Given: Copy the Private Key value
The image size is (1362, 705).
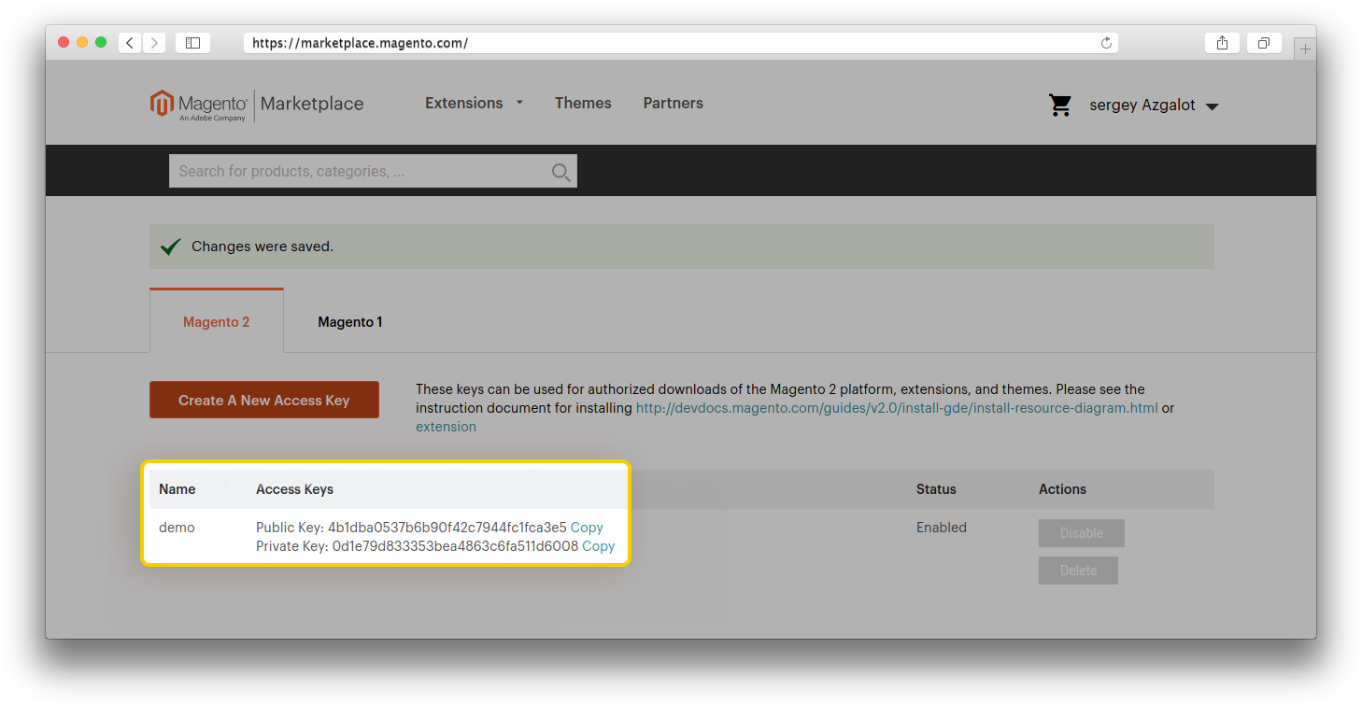Looking at the screenshot, I should tap(598, 546).
